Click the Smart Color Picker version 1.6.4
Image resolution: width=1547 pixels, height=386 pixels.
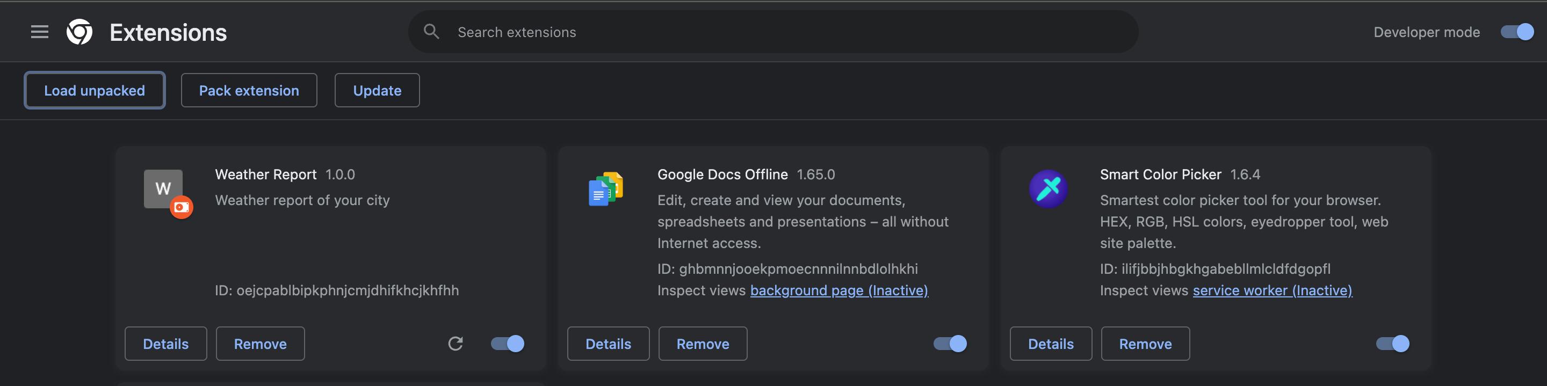tap(1246, 174)
